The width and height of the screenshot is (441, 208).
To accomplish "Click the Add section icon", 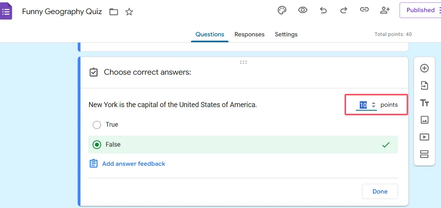I will pos(424,154).
